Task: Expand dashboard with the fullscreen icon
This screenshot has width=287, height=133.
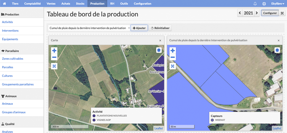Action: click(282, 13)
